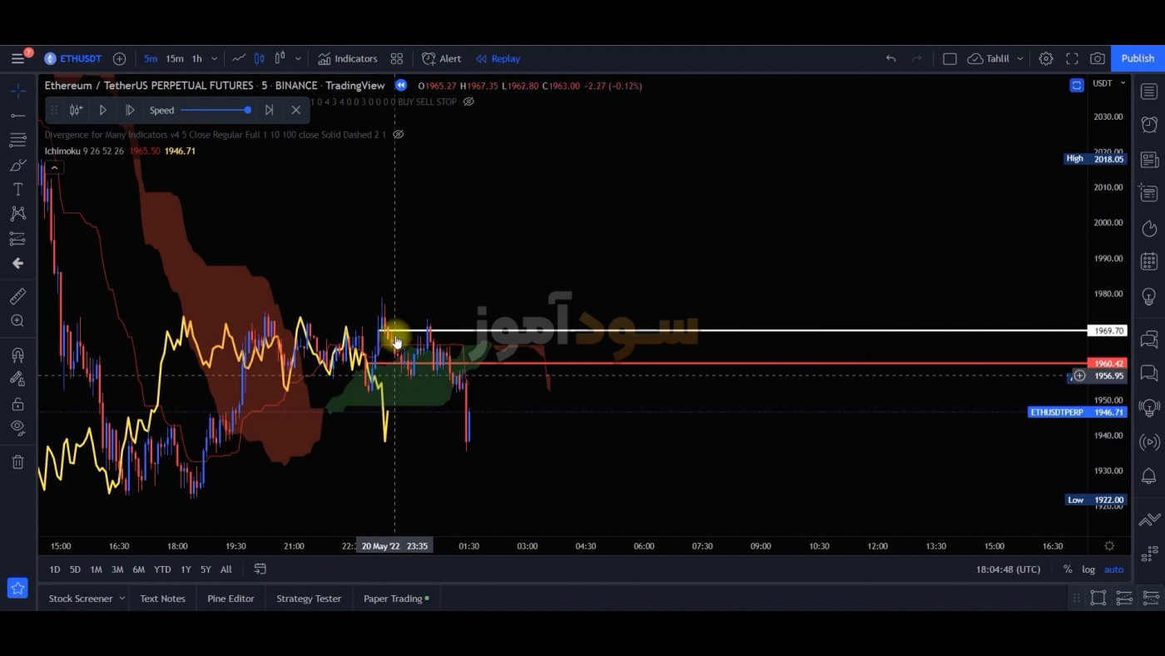The image size is (1165, 656).
Task: Play the bar replay
Action: 102,110
